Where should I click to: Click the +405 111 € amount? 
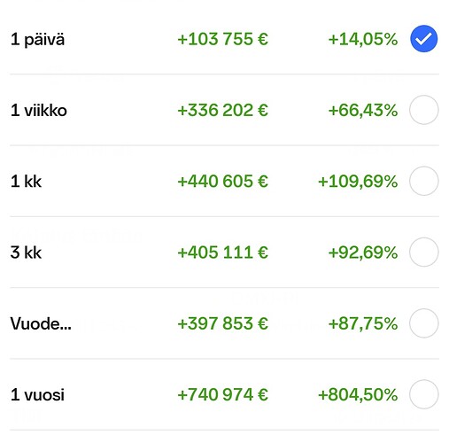[223, 253]
